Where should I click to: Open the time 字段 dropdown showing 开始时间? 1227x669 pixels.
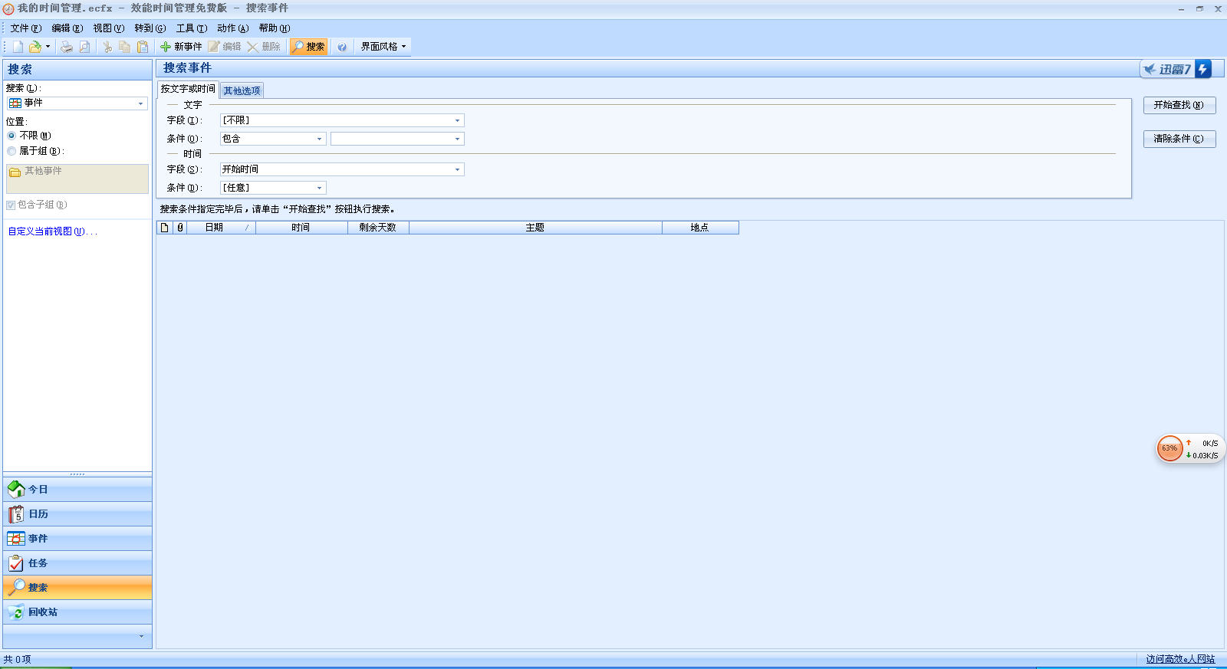point(342,169)
